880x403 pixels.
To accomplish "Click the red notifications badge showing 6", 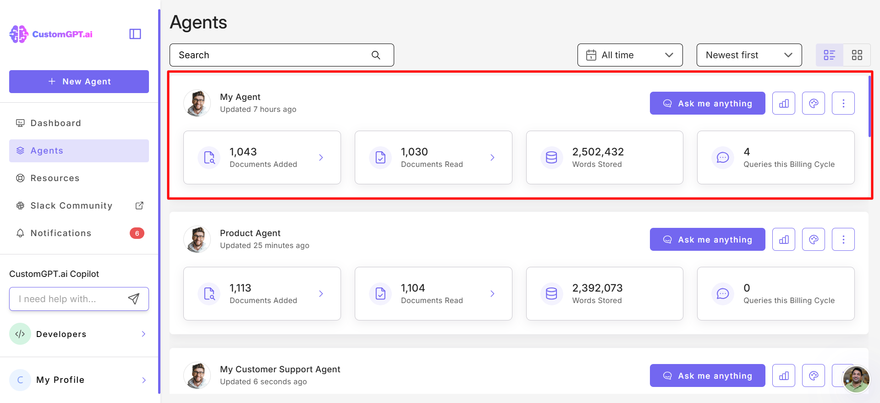I will pos(137,233).
